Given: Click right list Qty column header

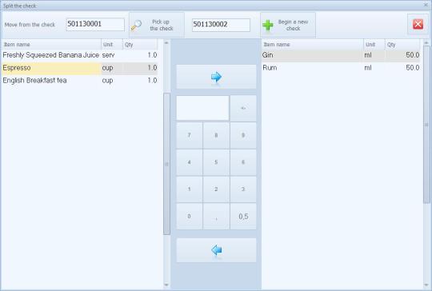Looking at the screenshot, I should [x=402, y=44].
